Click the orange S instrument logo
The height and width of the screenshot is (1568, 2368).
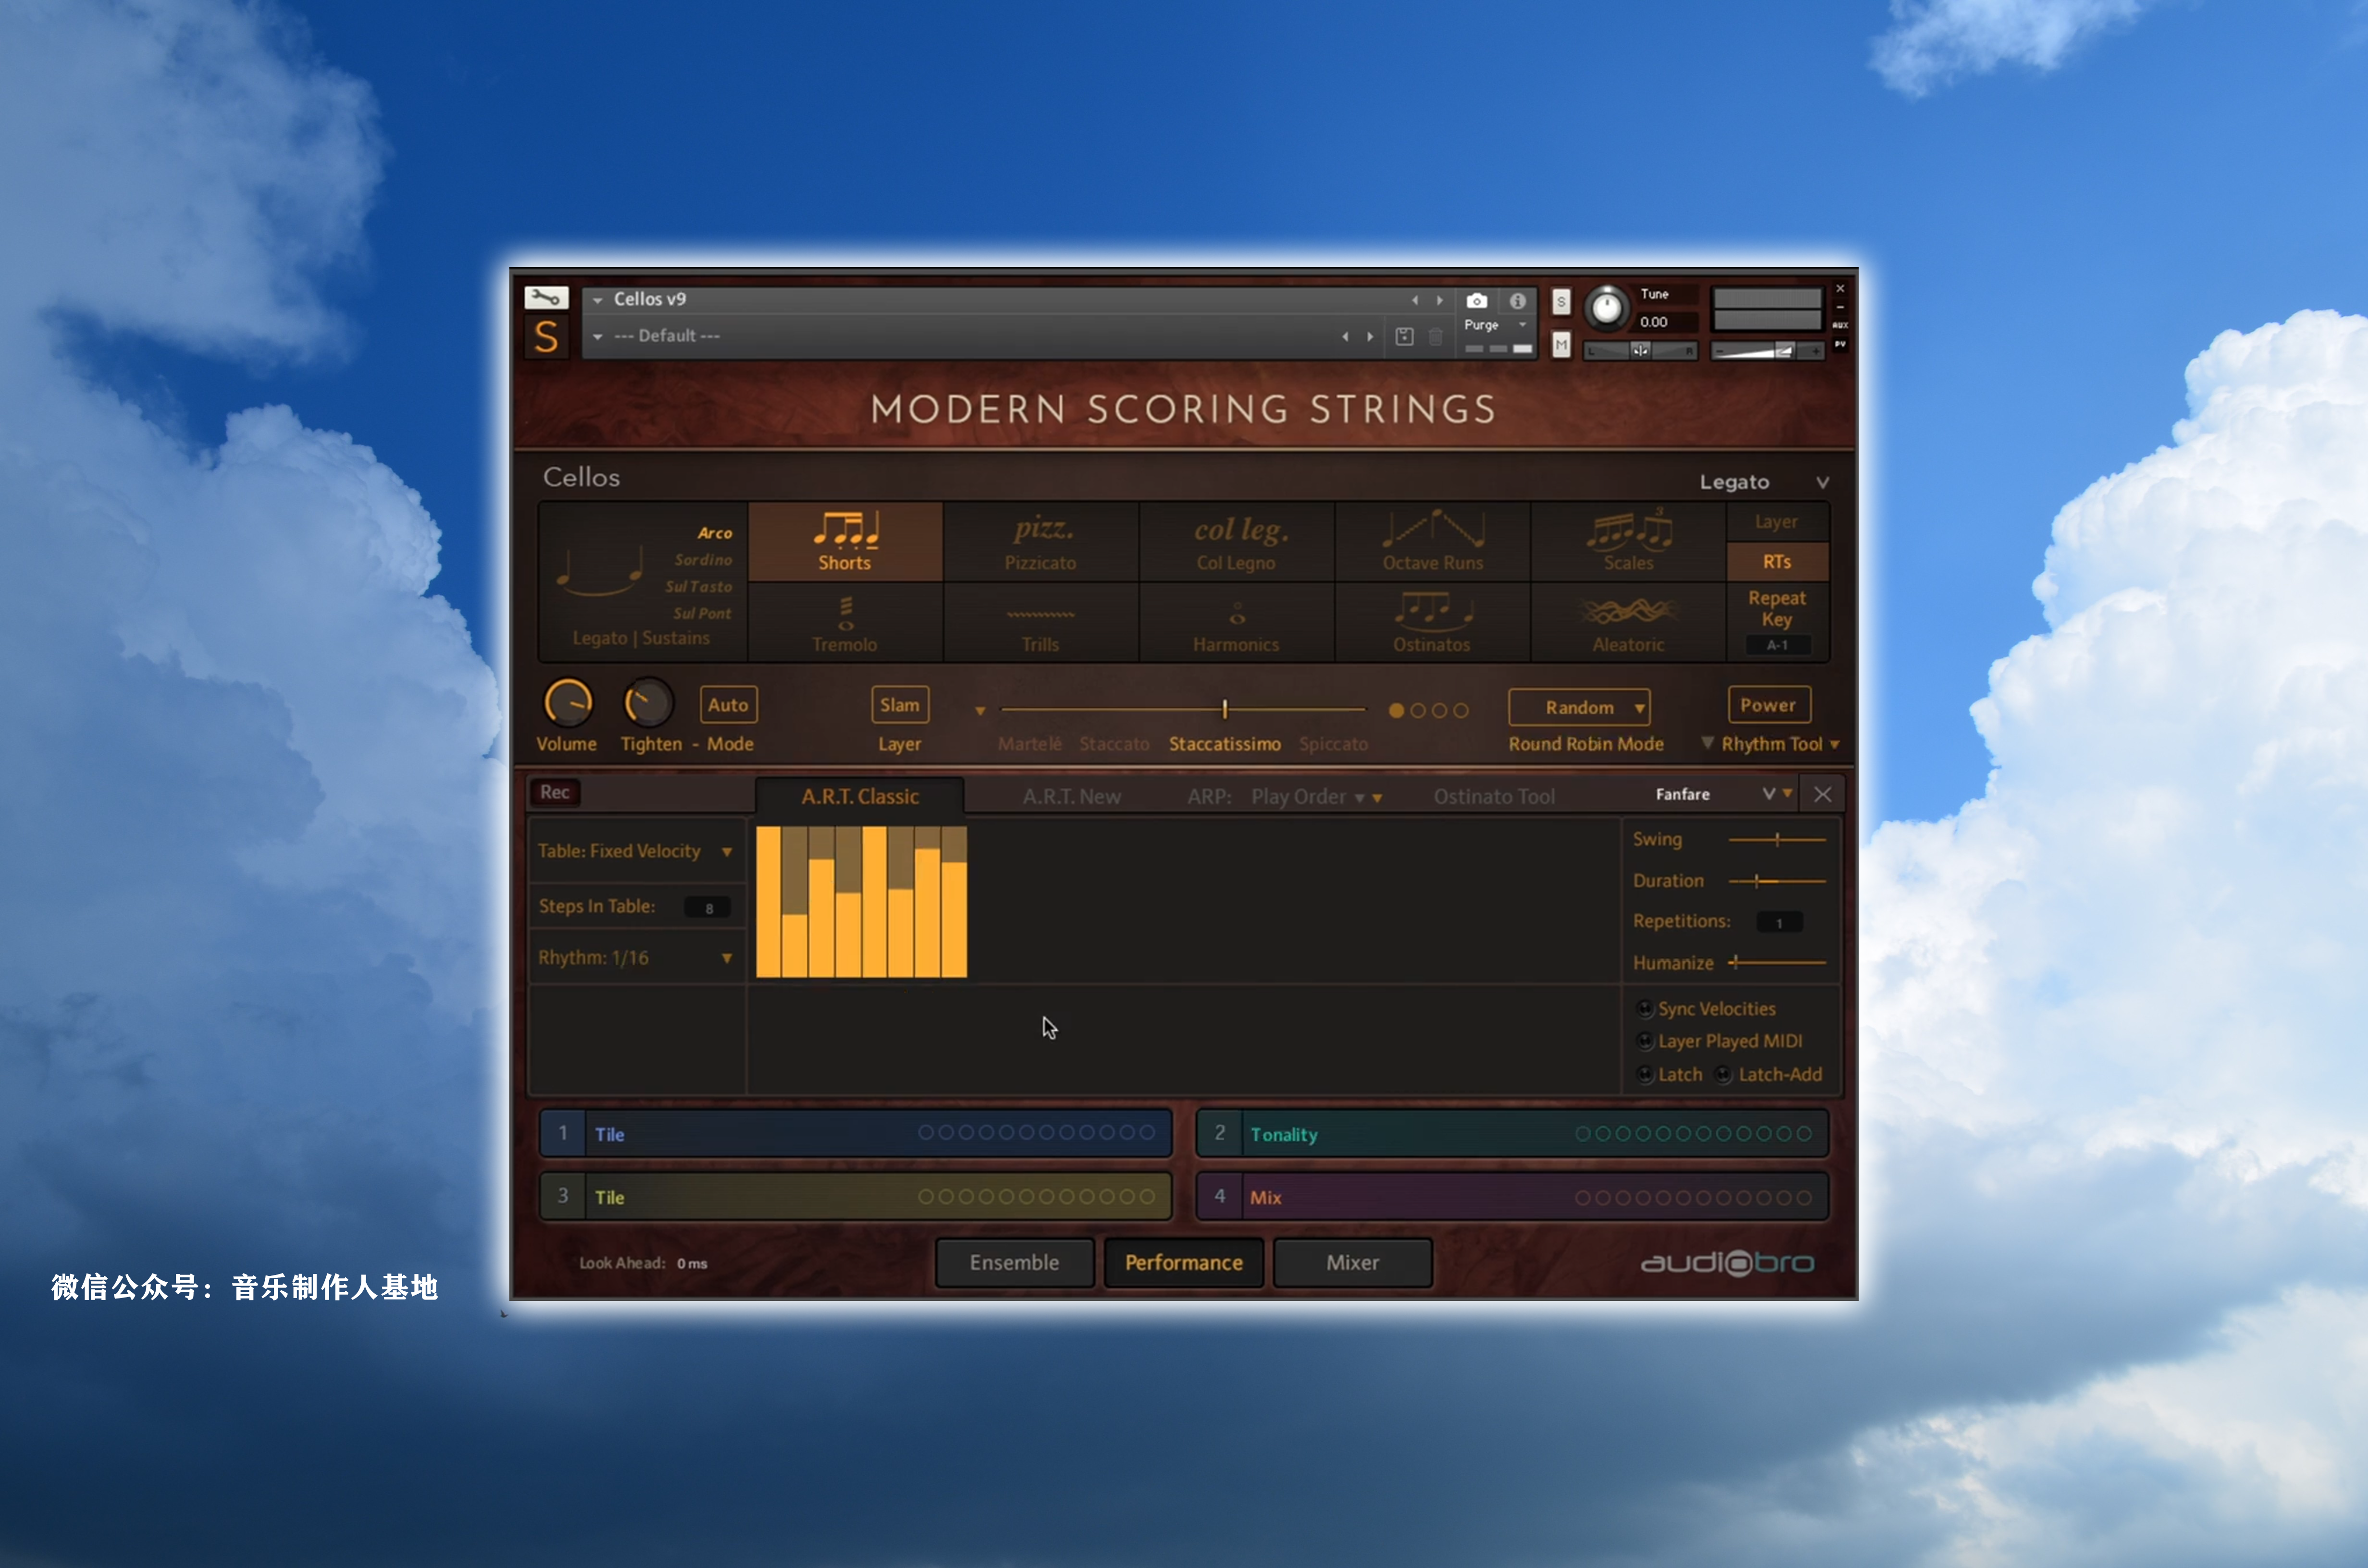[x=546, y=337]
